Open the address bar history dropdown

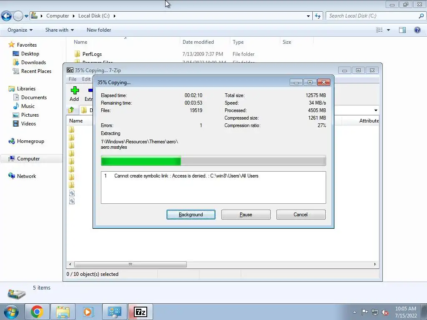[x=308, y=16]
